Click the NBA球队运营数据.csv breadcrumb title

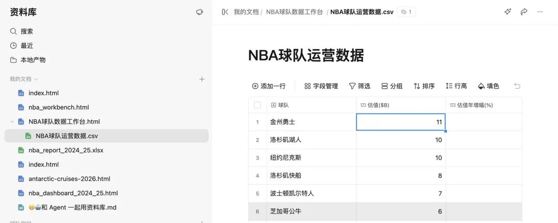click(x=362, y=12)
